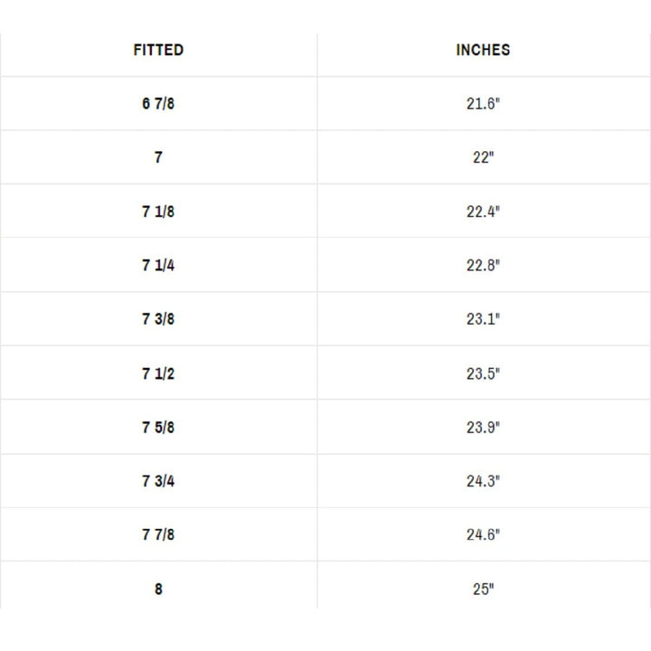Click the 24.6" inches value
The height and width of the screenshot is (651, 651).
[483, 535]
